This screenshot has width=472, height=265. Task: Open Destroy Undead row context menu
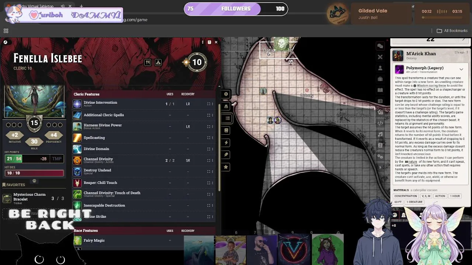213,172
